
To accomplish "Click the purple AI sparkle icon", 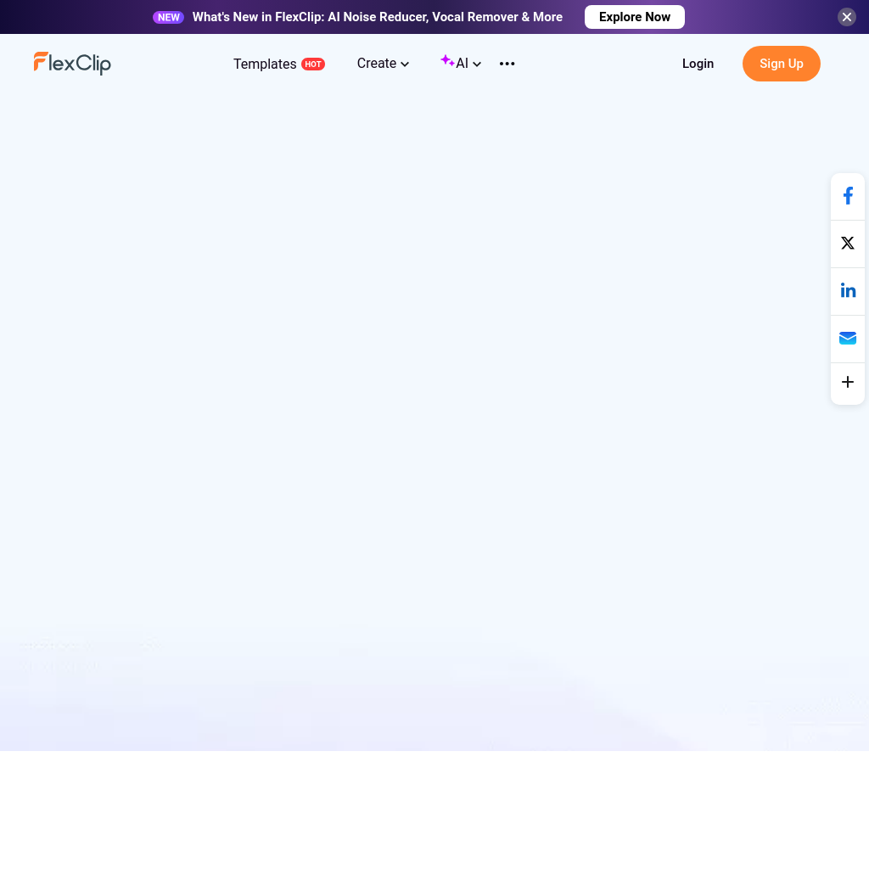I will coord(447,61).
